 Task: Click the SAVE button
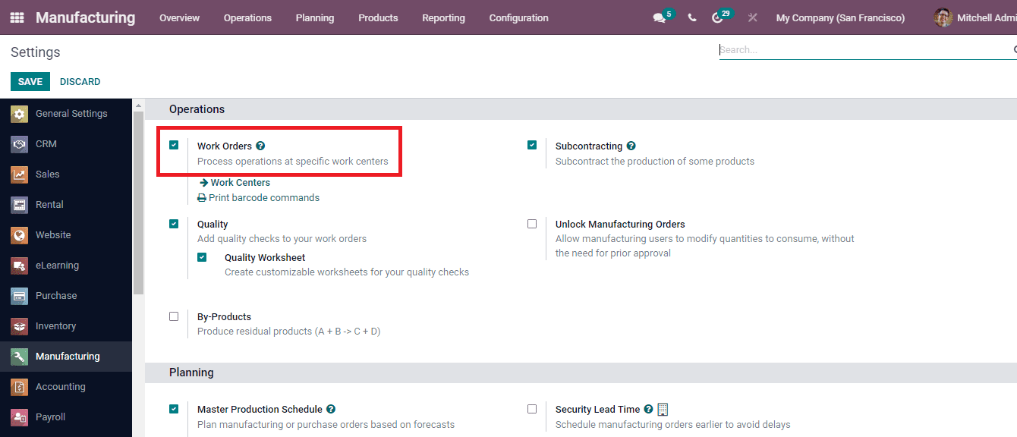[30, 81]
